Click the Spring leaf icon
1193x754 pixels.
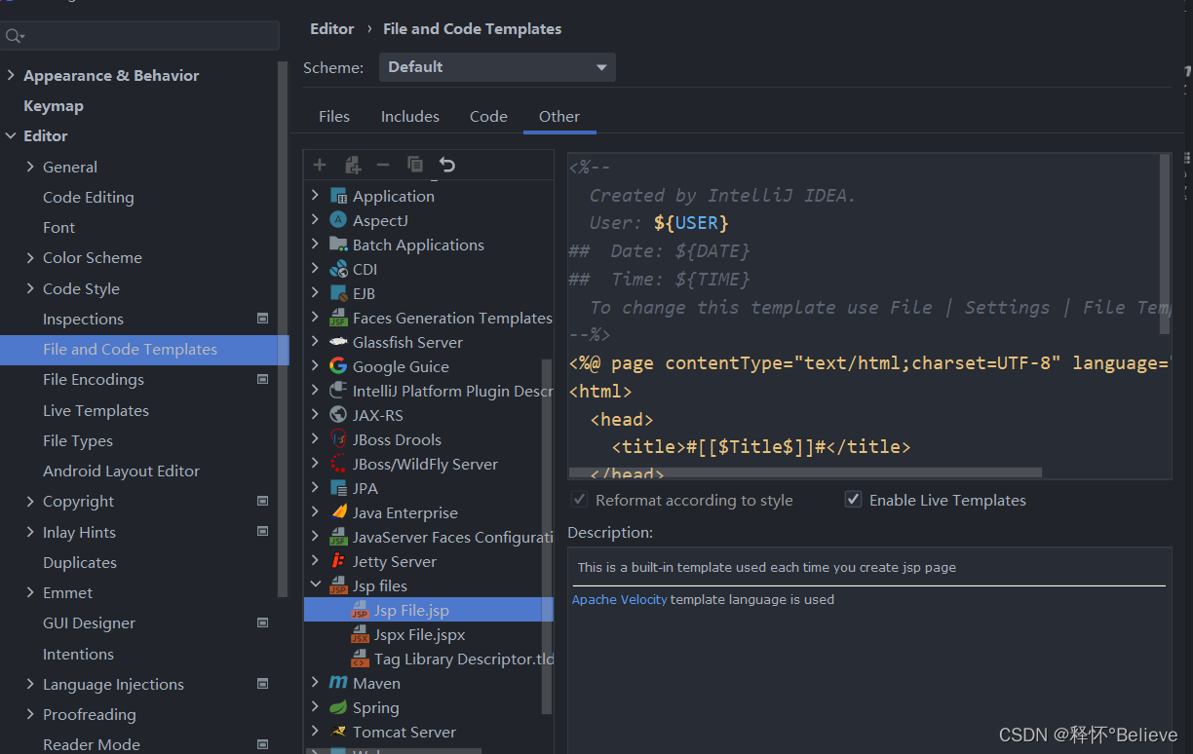[x=338, y=707]
